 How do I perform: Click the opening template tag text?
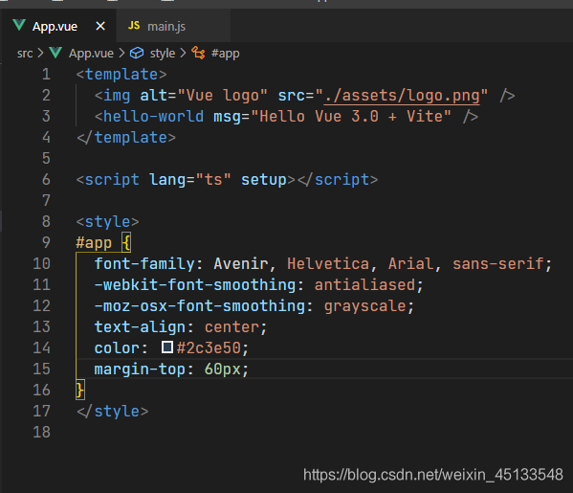pos(121,75)
